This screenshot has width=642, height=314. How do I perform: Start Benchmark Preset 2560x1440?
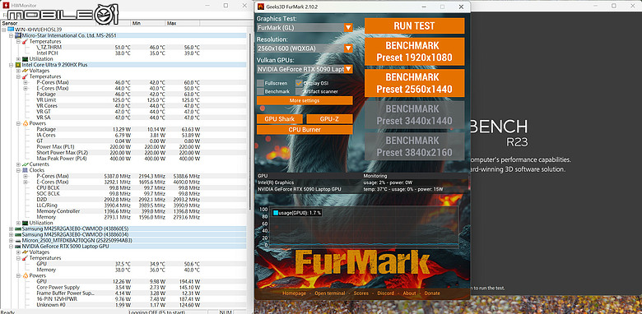click(414, 83)
